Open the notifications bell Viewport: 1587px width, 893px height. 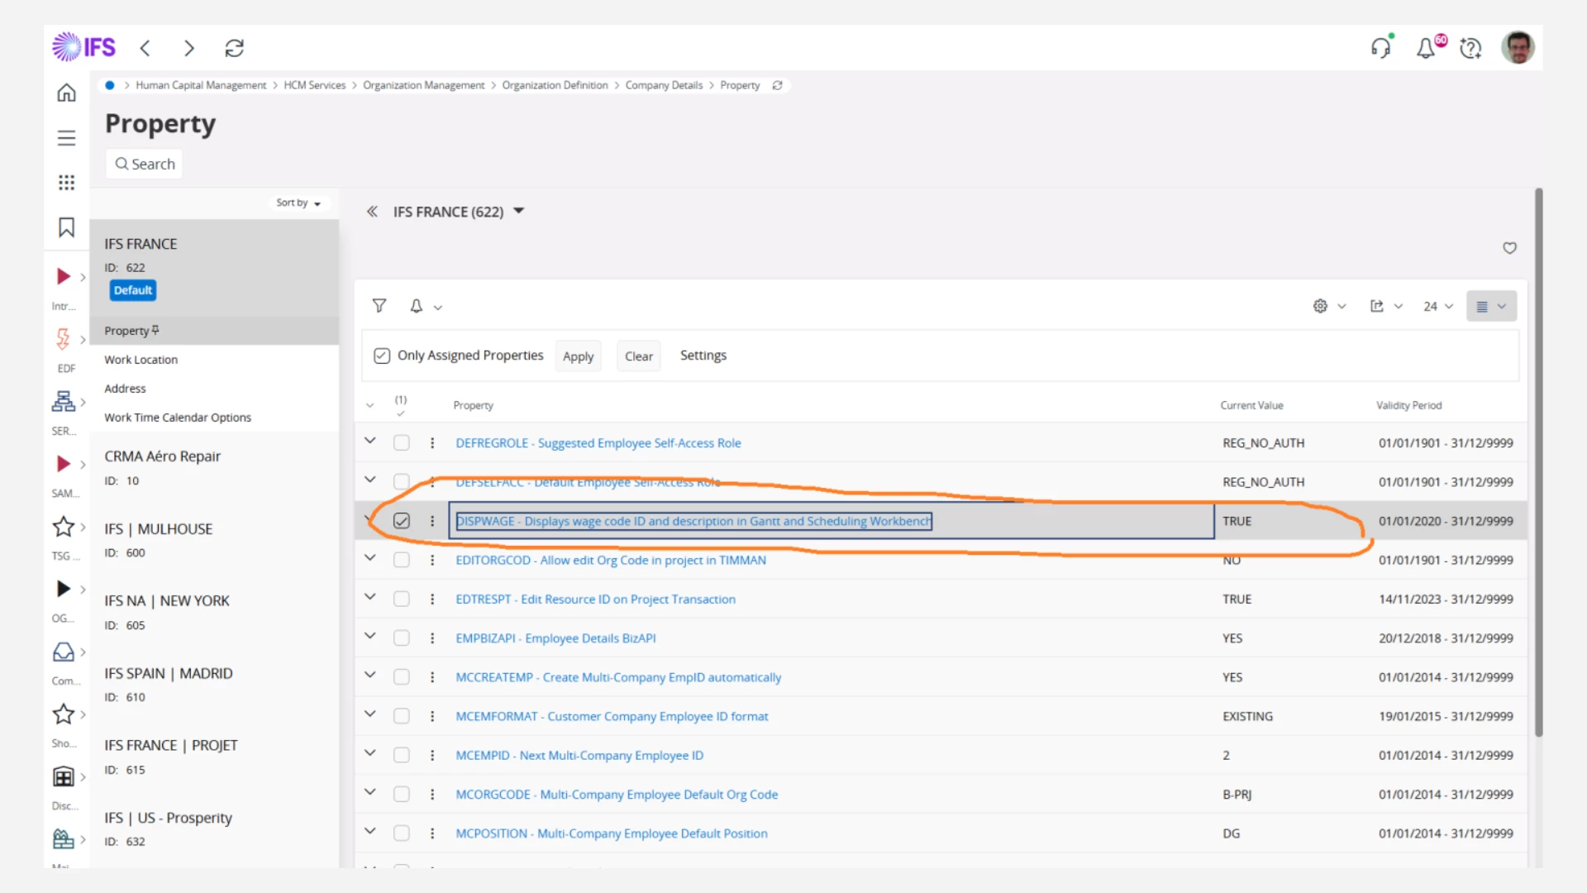[x=1426, y=48]
